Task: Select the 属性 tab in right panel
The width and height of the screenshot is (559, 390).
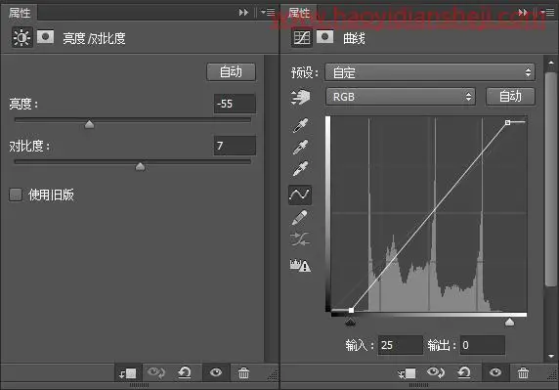Action: click(299, 13)
